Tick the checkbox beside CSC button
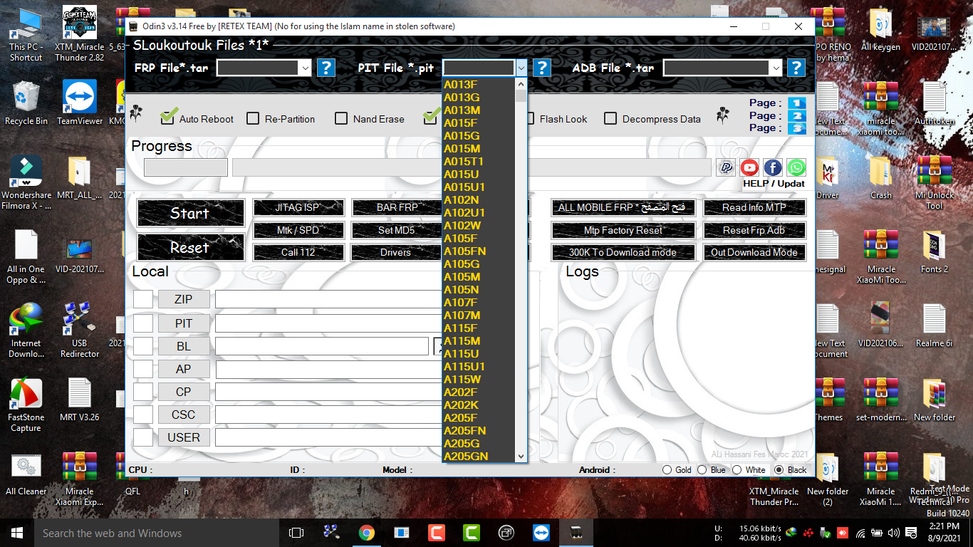The height and width of the screenshot is (547, 973). [143, 415]
